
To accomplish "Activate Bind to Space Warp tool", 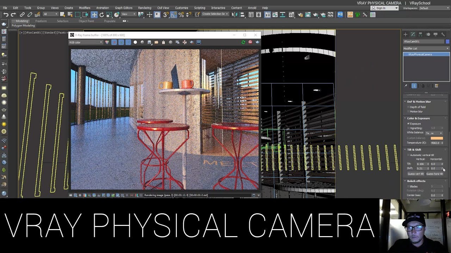I will 37,14.
